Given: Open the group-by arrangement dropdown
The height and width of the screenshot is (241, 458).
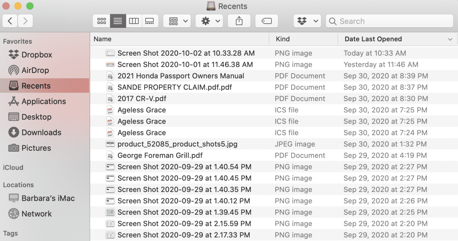Looking at the screenshot, I should click(x=177, y=21).
